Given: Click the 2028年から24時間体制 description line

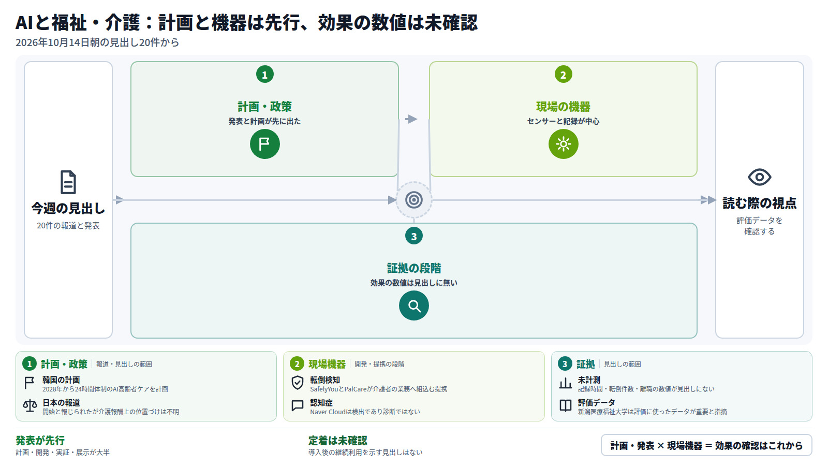Looking at the screenshot, I should (x=105, y=389).
